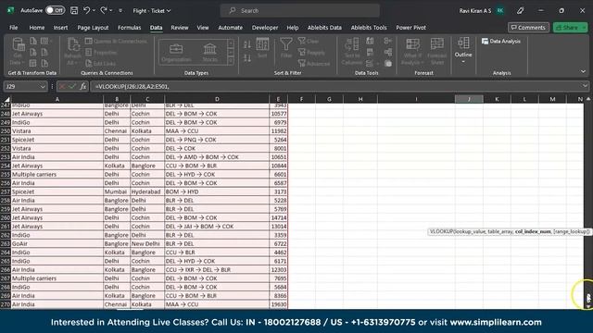Screen dimensions: 593x333
Task: Click the Clear filter button
Action: coord(309,41)
